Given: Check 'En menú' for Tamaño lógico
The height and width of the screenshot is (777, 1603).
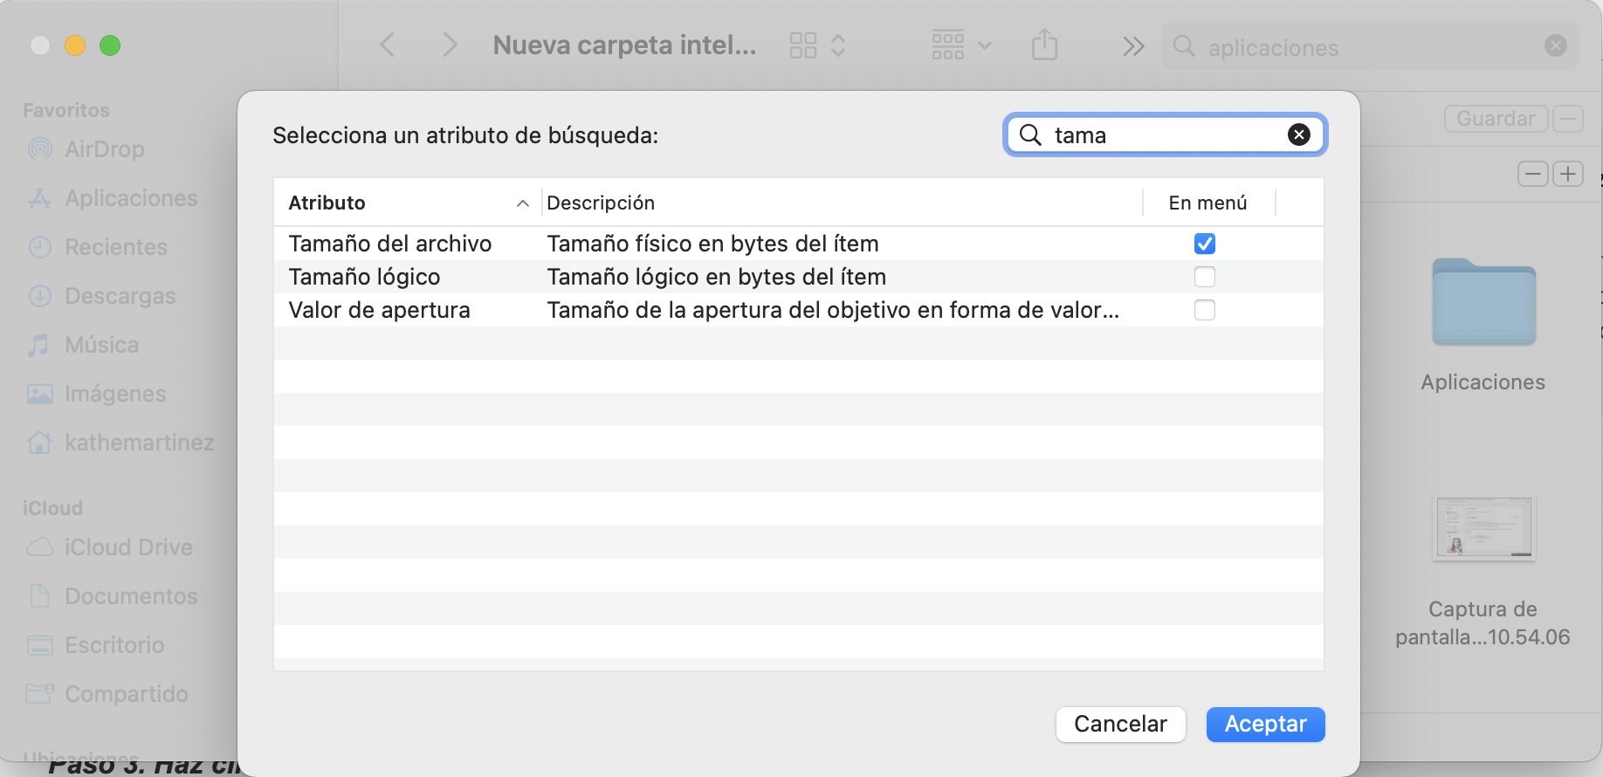Looking at the screenshot, I should click(1204, 277).
